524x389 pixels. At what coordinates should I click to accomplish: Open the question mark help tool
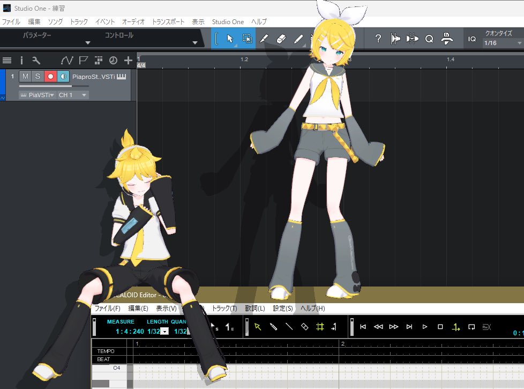[378, 39]
